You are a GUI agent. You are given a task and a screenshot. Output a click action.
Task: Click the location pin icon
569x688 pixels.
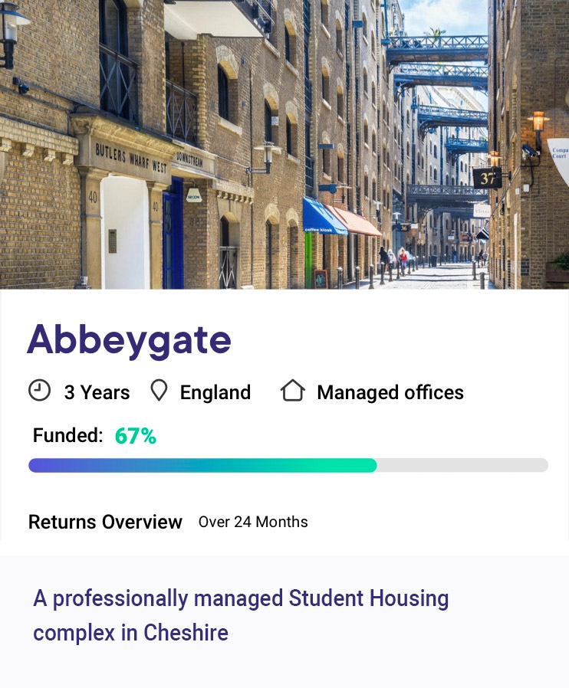pos(159,392)
